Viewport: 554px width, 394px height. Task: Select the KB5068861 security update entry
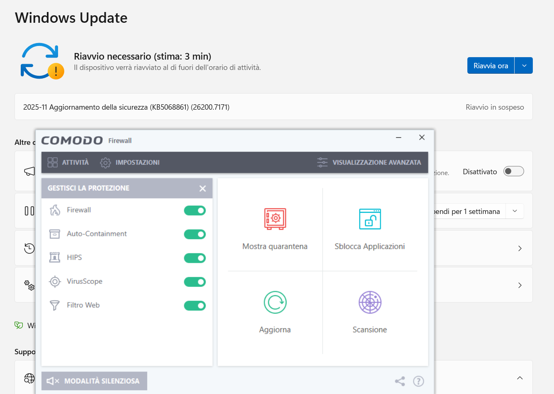[x=274, y=107]
